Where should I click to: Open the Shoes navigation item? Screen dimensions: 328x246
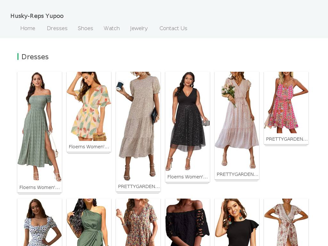tap(85, 28)
